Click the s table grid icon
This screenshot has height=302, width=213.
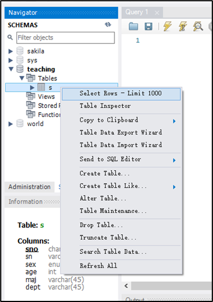pyautogui.click(x=41, y=87)
